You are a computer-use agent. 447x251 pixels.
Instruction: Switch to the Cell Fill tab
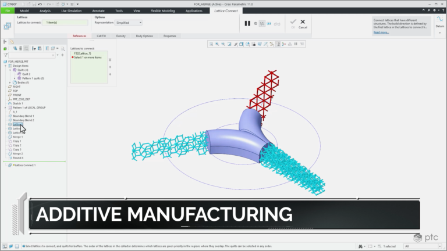(x=101, y=36)
